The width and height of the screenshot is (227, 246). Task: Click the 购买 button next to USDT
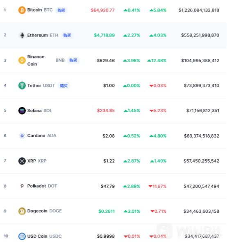(x=64, y=86)
